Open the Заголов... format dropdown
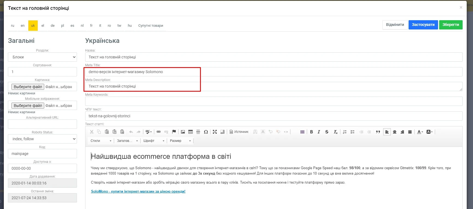Screen dimensions: 473x209 [127, 141]
